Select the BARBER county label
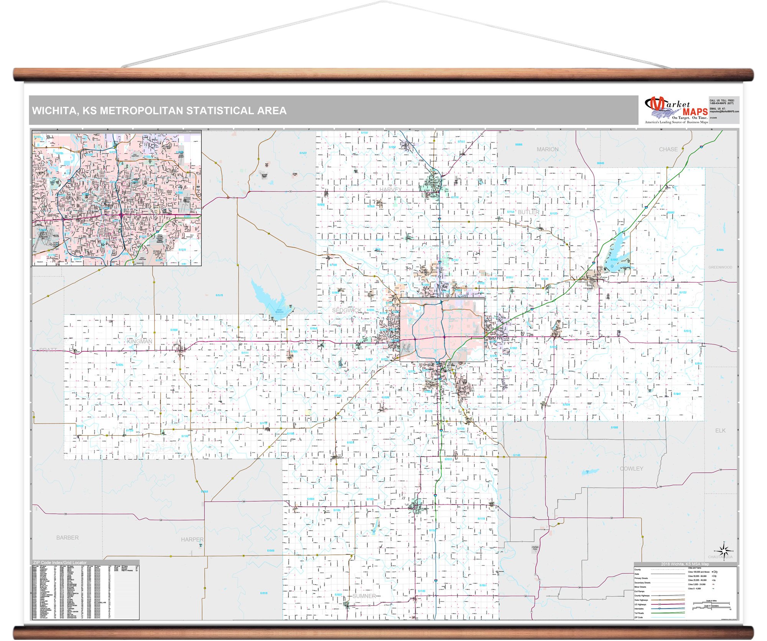Screen dimensions: 767x641 click(67, 538)
